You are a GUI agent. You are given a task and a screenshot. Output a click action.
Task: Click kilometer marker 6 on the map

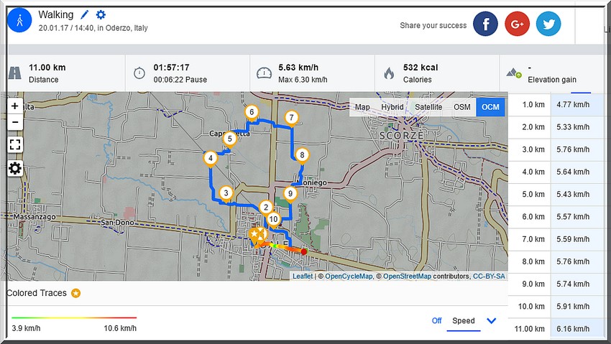coord(252,113)
